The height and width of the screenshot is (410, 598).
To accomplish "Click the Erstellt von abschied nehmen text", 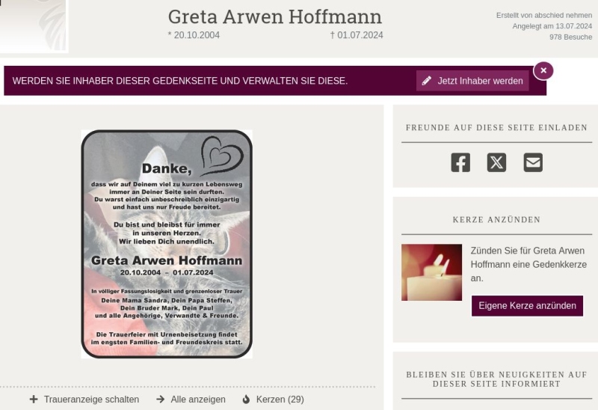I will [x=544, y=15].
